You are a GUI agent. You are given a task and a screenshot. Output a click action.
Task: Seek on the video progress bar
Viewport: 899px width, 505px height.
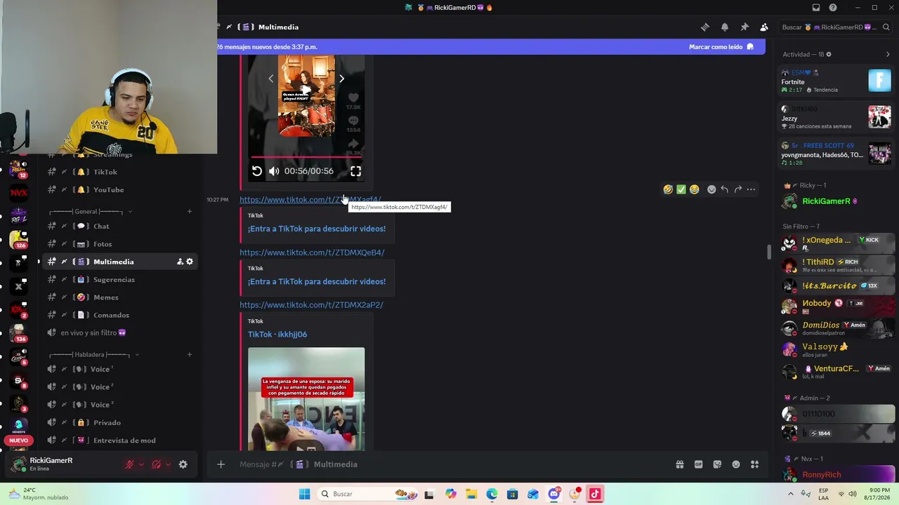tap(306, 157)
